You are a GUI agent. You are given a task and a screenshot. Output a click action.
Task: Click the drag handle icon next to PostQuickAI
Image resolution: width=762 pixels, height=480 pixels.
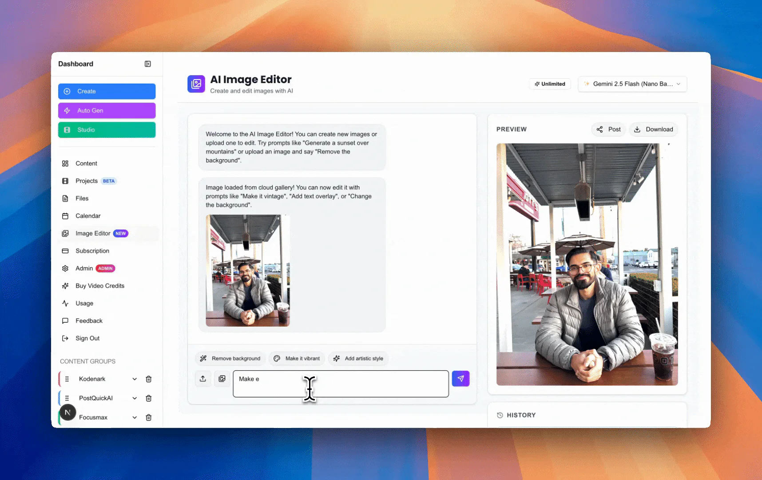point(67,398)
